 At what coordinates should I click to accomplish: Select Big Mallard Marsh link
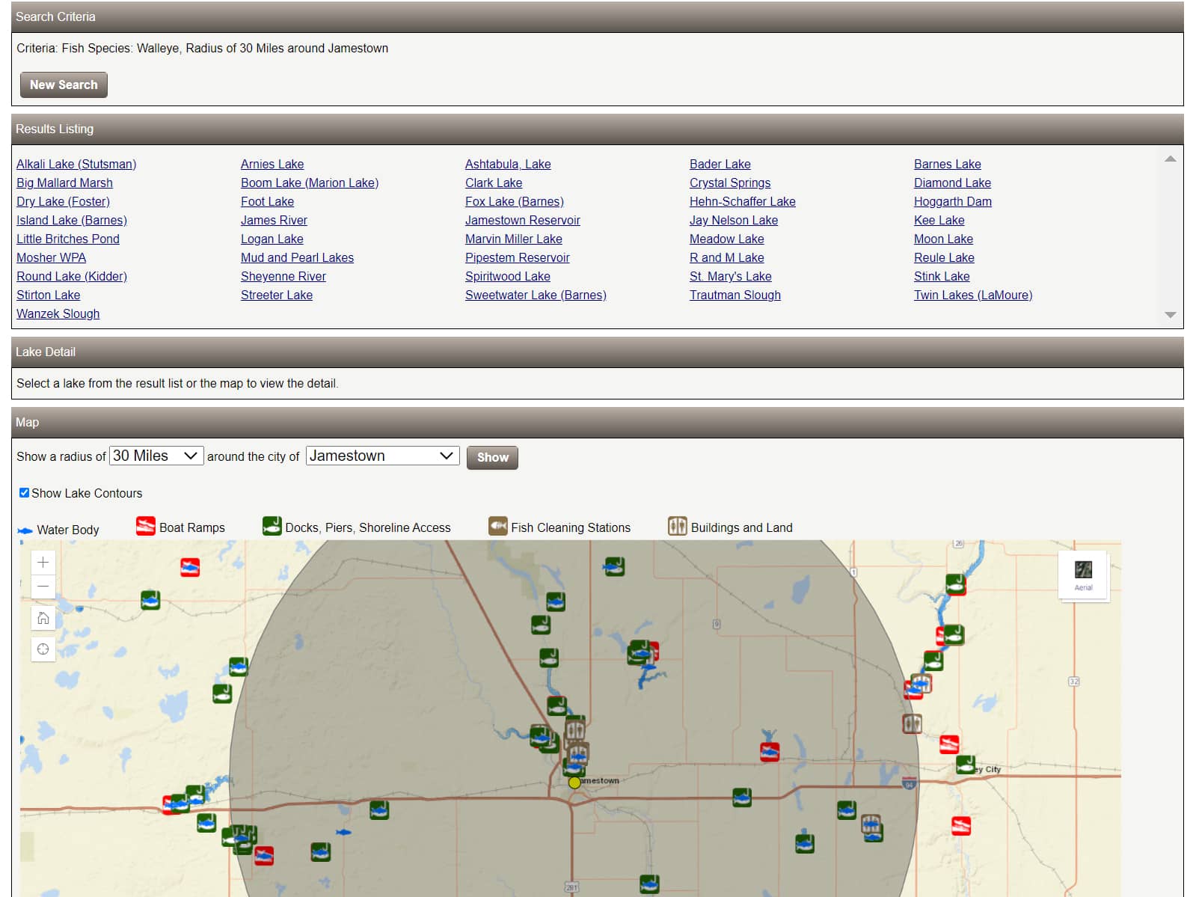click(x=64, y=183)
